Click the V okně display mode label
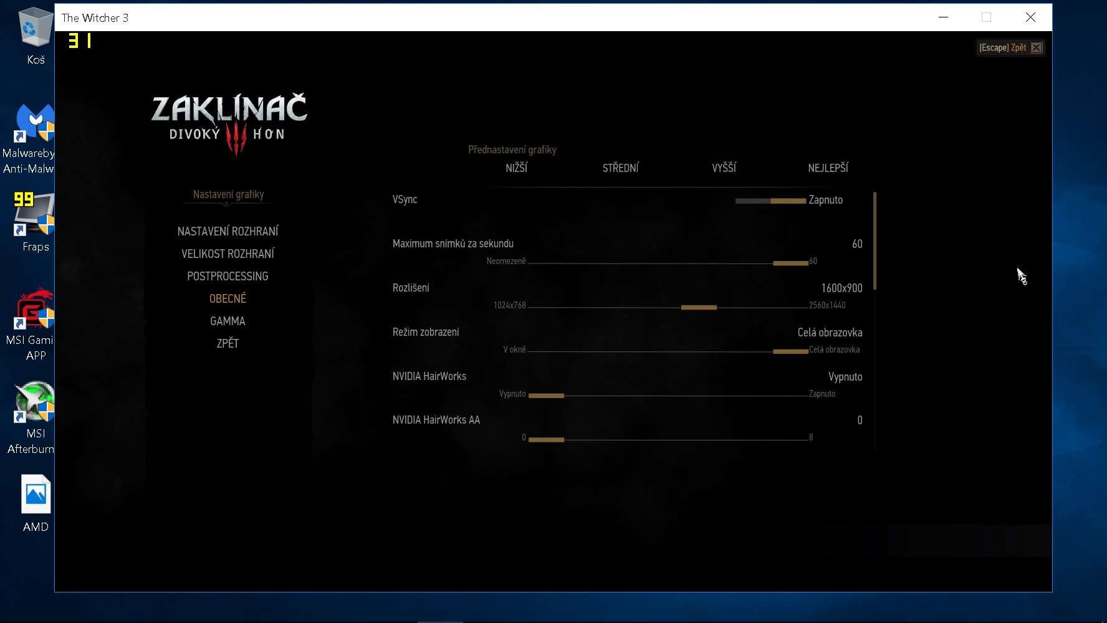This screenshot has height=623, width=1107. [x=514, y=350]
